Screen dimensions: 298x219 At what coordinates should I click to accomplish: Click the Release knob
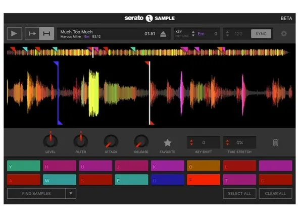[x=141, y=141]
